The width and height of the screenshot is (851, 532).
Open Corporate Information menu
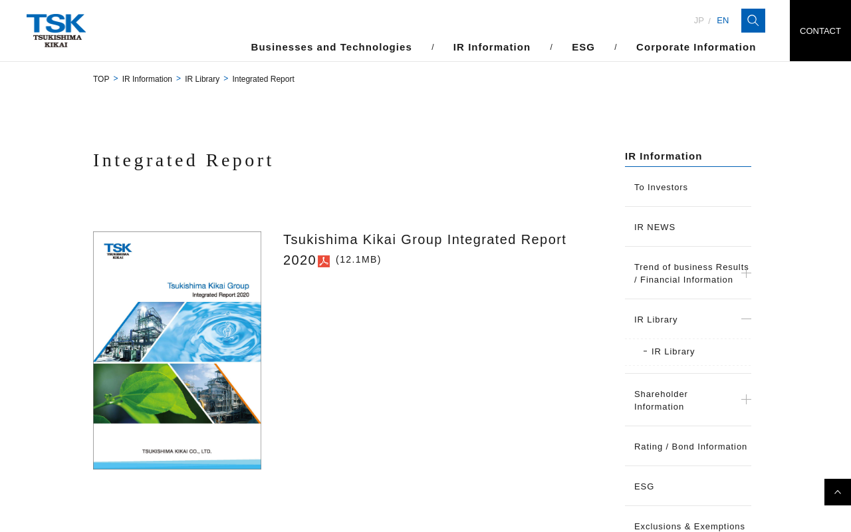point(695,47)
